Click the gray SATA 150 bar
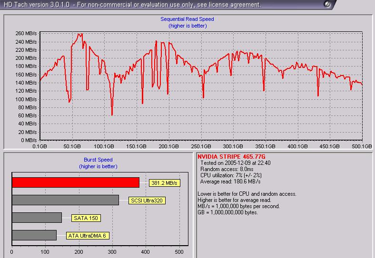This screenshot has height=258, width=375. tap(37, 218)
